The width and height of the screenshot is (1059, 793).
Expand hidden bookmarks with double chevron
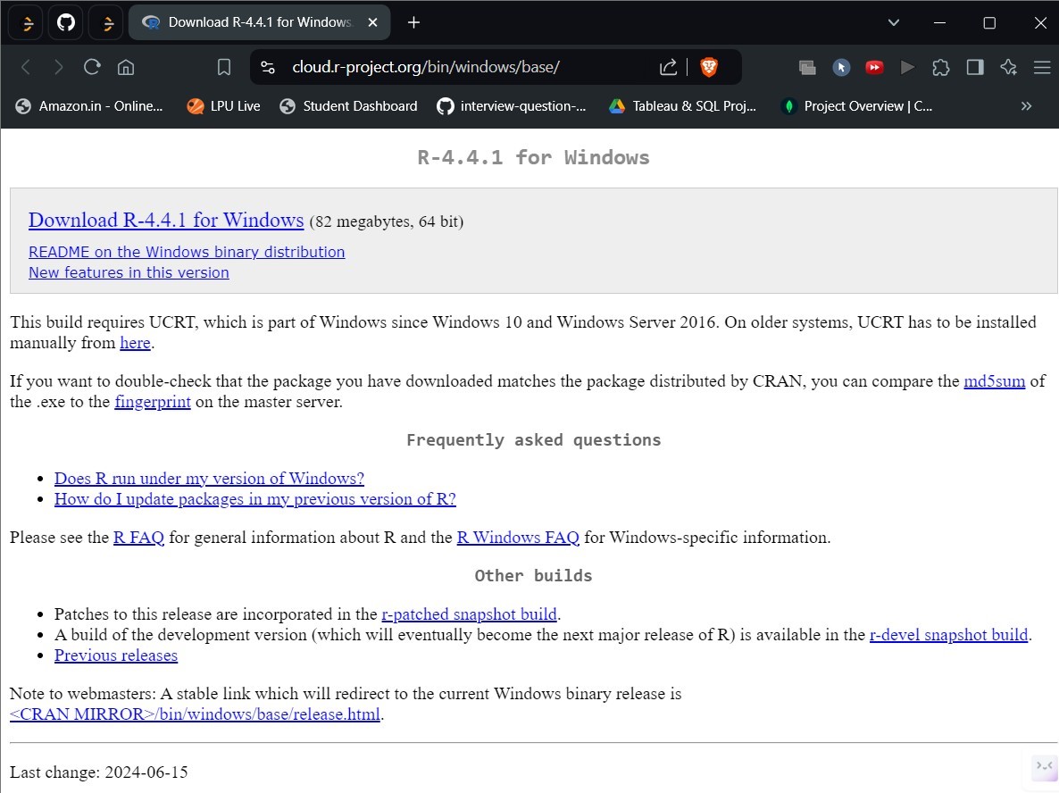coord(1026,106)
